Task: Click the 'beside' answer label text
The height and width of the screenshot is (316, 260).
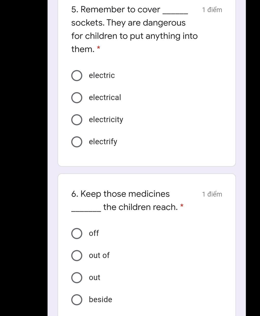Action: click(100, 299)
